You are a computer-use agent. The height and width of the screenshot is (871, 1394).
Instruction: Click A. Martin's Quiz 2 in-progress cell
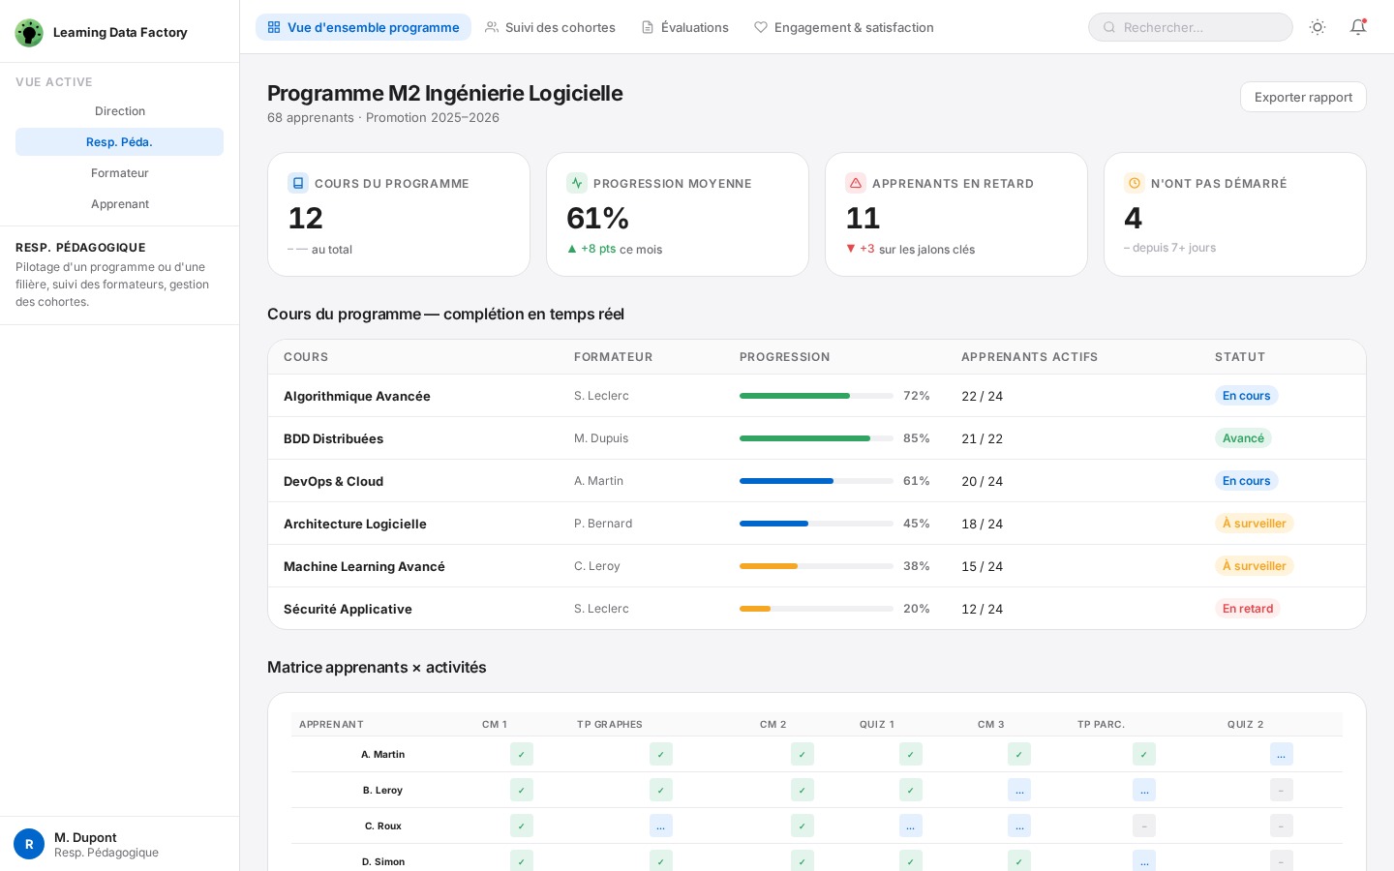(x=1281, y=754)
